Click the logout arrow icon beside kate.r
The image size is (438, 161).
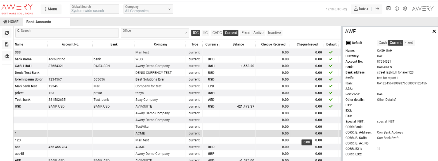377,9
